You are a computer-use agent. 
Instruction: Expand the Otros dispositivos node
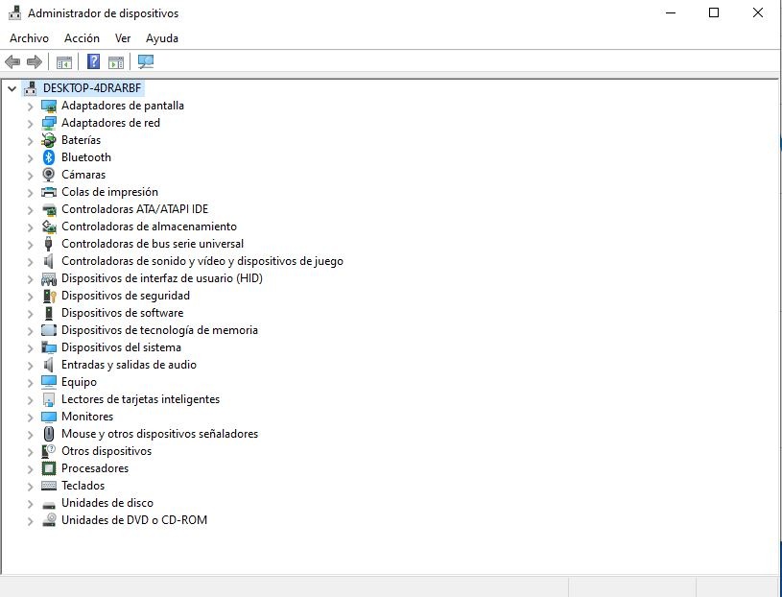point(30,452)
